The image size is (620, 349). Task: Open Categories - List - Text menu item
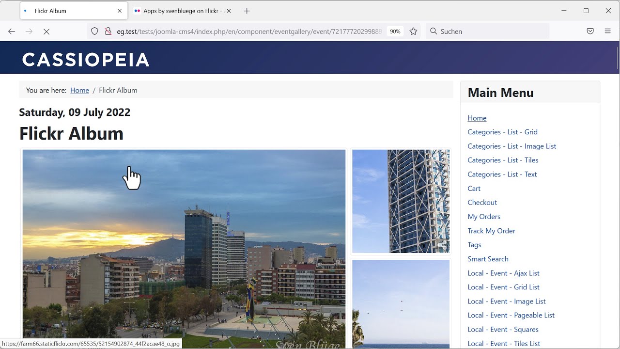[x=502, y=174]
